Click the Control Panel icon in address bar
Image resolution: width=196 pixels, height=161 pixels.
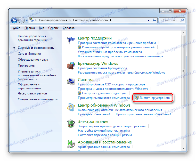pyautogui.click(x=31, y=20)
